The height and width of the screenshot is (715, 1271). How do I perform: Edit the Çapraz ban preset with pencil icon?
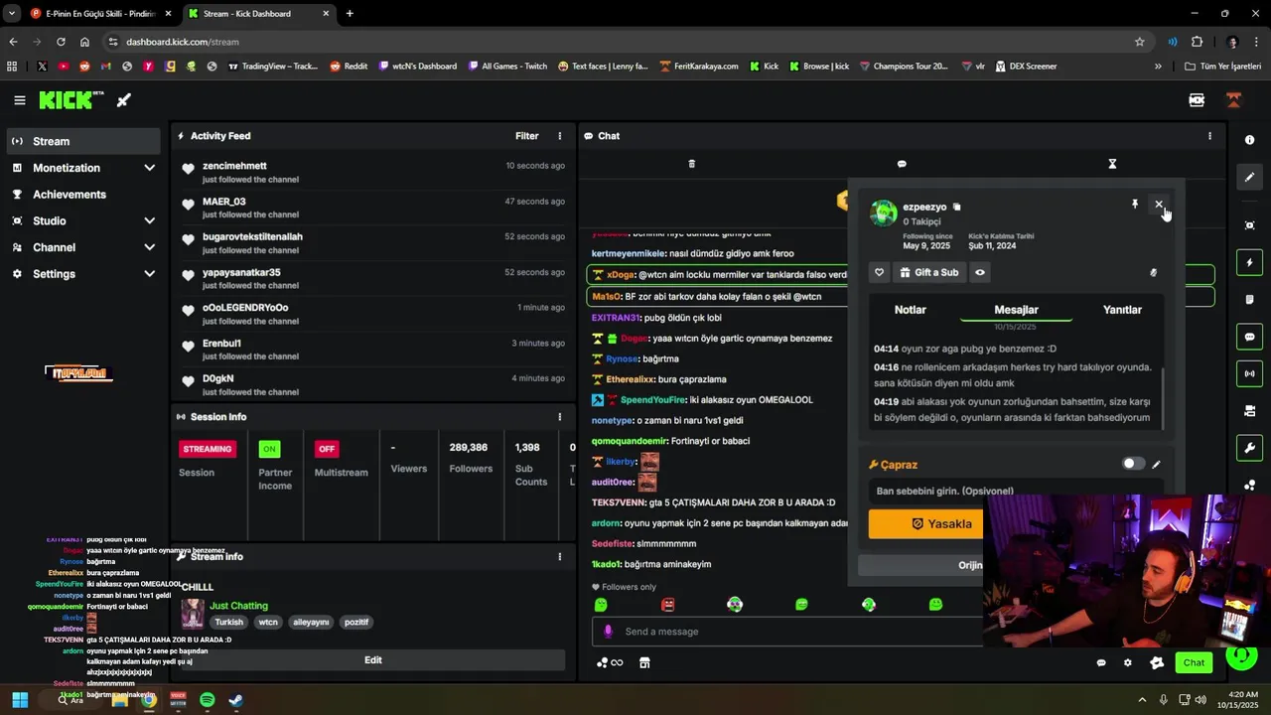click(x=1156, y=464)
